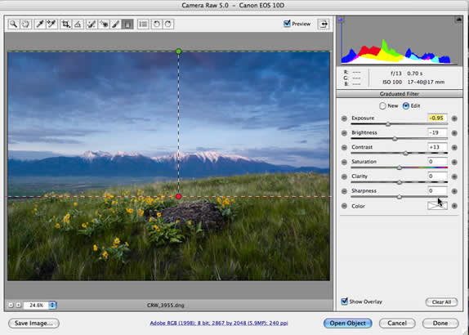The width and height of the screenshot is (469, 335).
Task: Decrease Clarity with its minus button
Action: [344, 176]
